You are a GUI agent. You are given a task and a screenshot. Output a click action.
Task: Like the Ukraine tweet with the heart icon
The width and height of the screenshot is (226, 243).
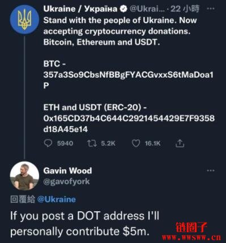[136, 143]
